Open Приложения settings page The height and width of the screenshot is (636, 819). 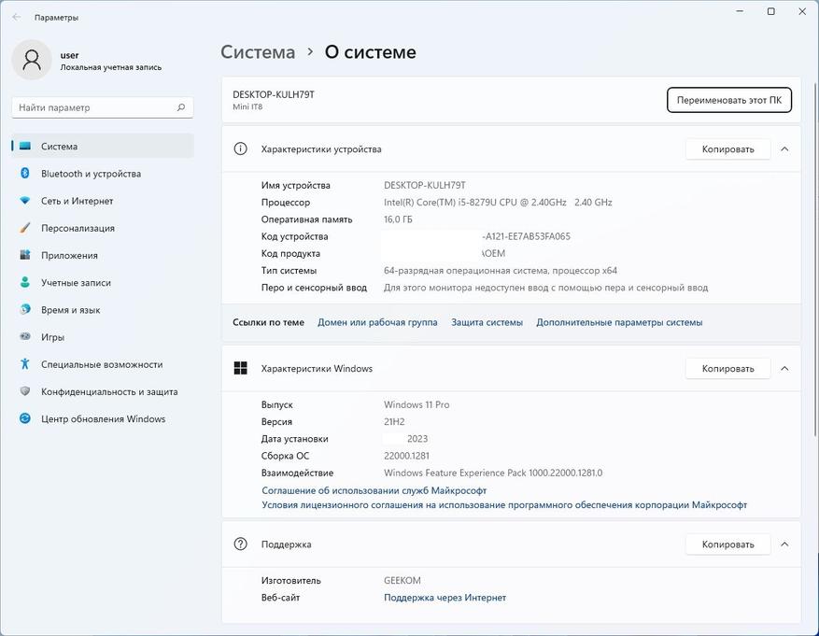point(103,255)
